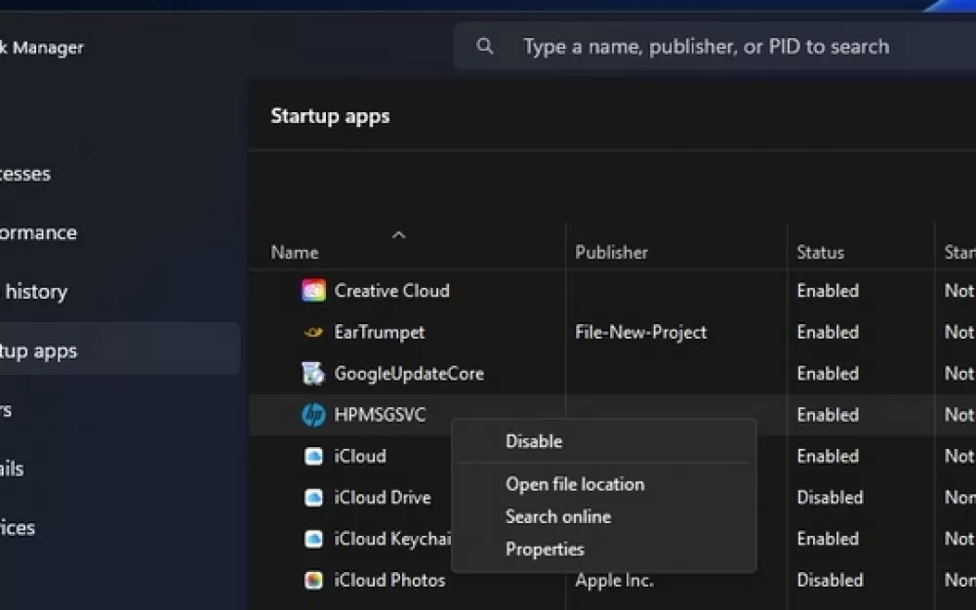
Task: Click the Startup apps page heading
Action: coord(330,116)
